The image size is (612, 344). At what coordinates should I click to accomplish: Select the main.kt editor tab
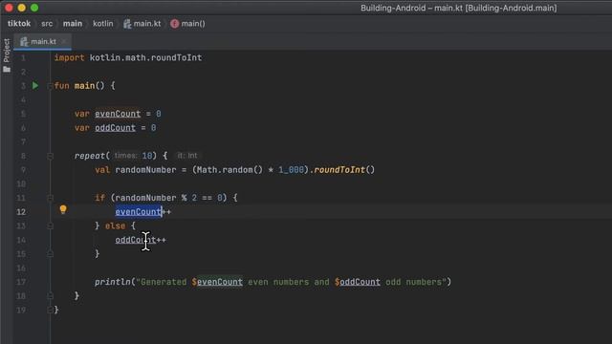coord(42,41)
